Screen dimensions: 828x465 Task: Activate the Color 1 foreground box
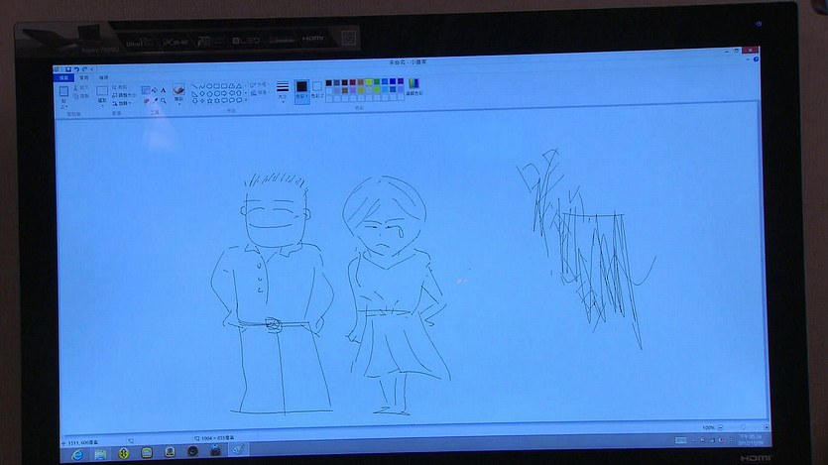[x=301, y=88]
